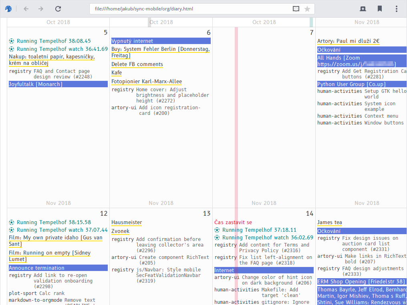
Task: Reload the diary page
Action: pyautogui.click(x=58, y=9)
